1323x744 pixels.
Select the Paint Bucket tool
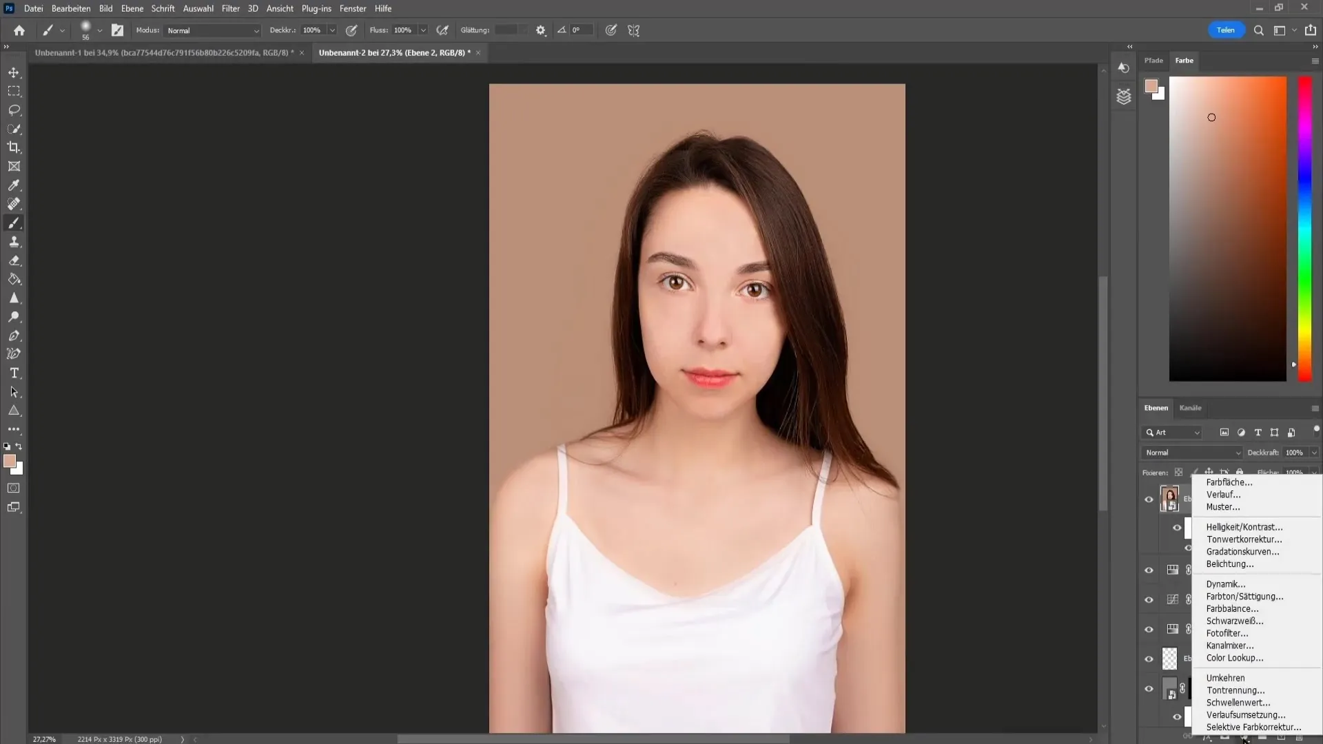[x=14, y=279]
